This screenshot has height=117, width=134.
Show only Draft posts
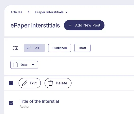(82, 48)
